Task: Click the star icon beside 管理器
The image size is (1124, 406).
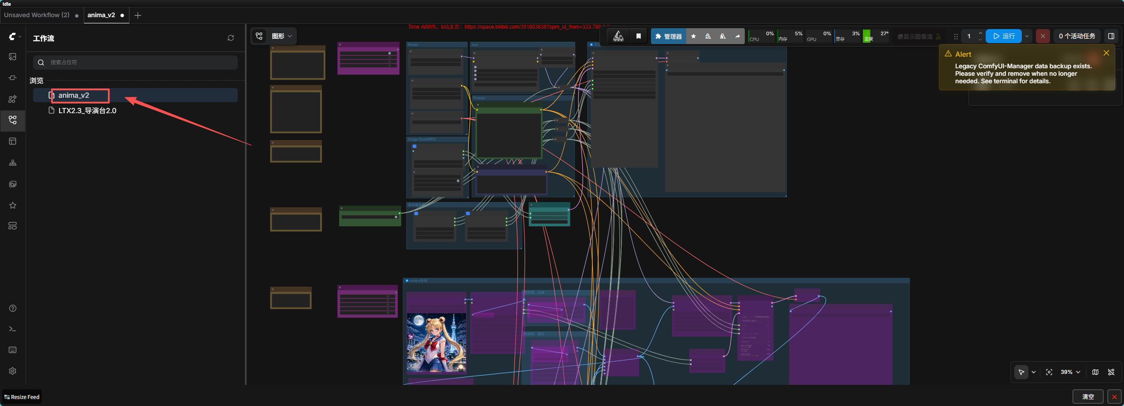Action: coord(694,36)
